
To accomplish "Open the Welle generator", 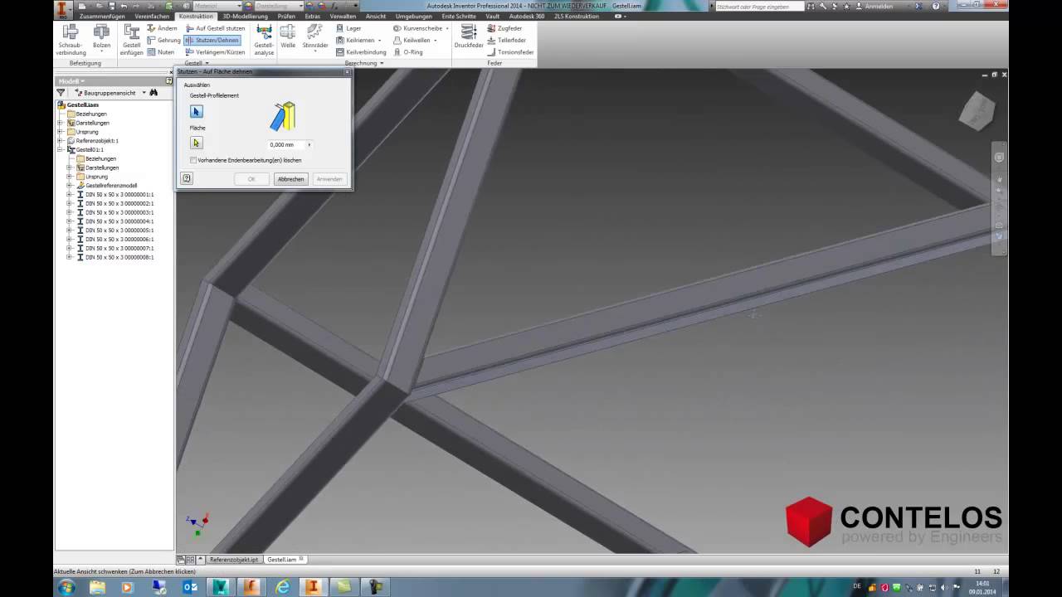I will [x=288, y=37].
